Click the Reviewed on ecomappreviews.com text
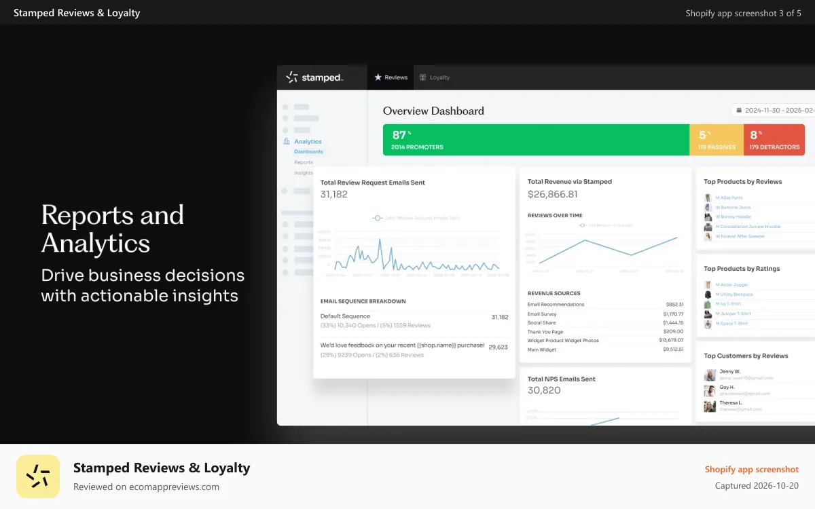815x509 pixels. 146,487
